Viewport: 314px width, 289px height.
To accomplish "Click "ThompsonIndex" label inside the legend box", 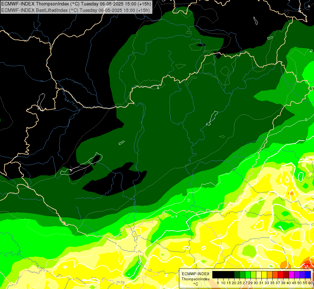I will coord(196,279).
